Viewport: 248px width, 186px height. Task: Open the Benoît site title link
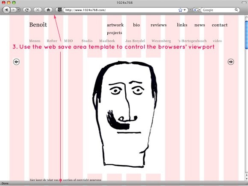click(38, 25)
